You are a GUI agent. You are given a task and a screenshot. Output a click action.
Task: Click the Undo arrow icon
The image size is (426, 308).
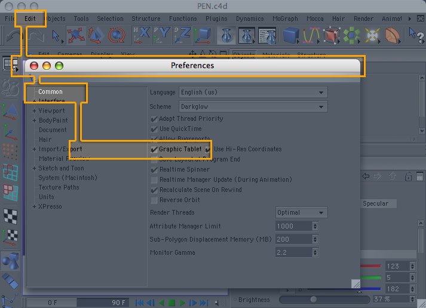coord(13,36)
